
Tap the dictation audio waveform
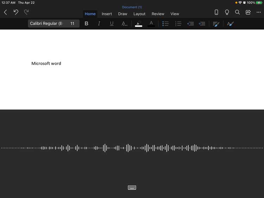pyautogui.click(x=132, y=148)
